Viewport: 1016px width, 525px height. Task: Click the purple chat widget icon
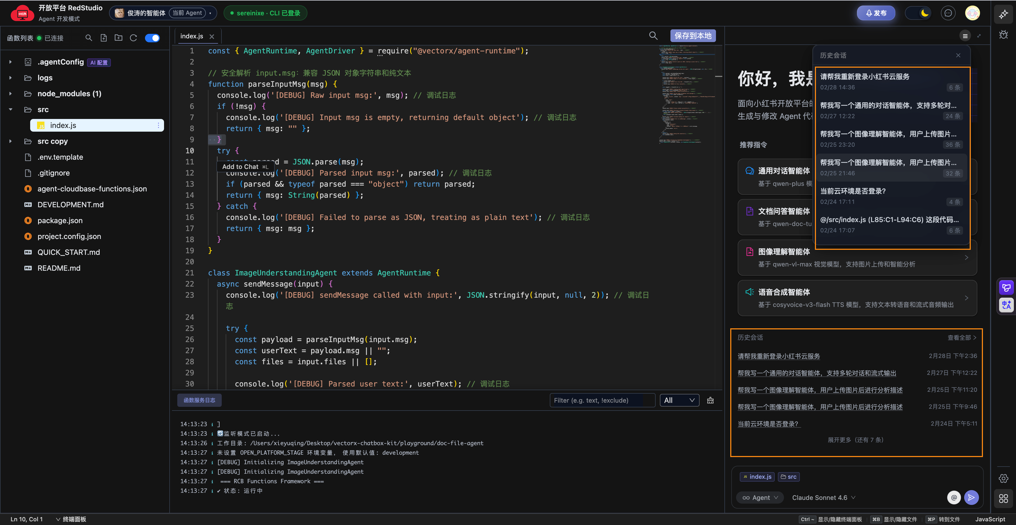point(1006,288)
